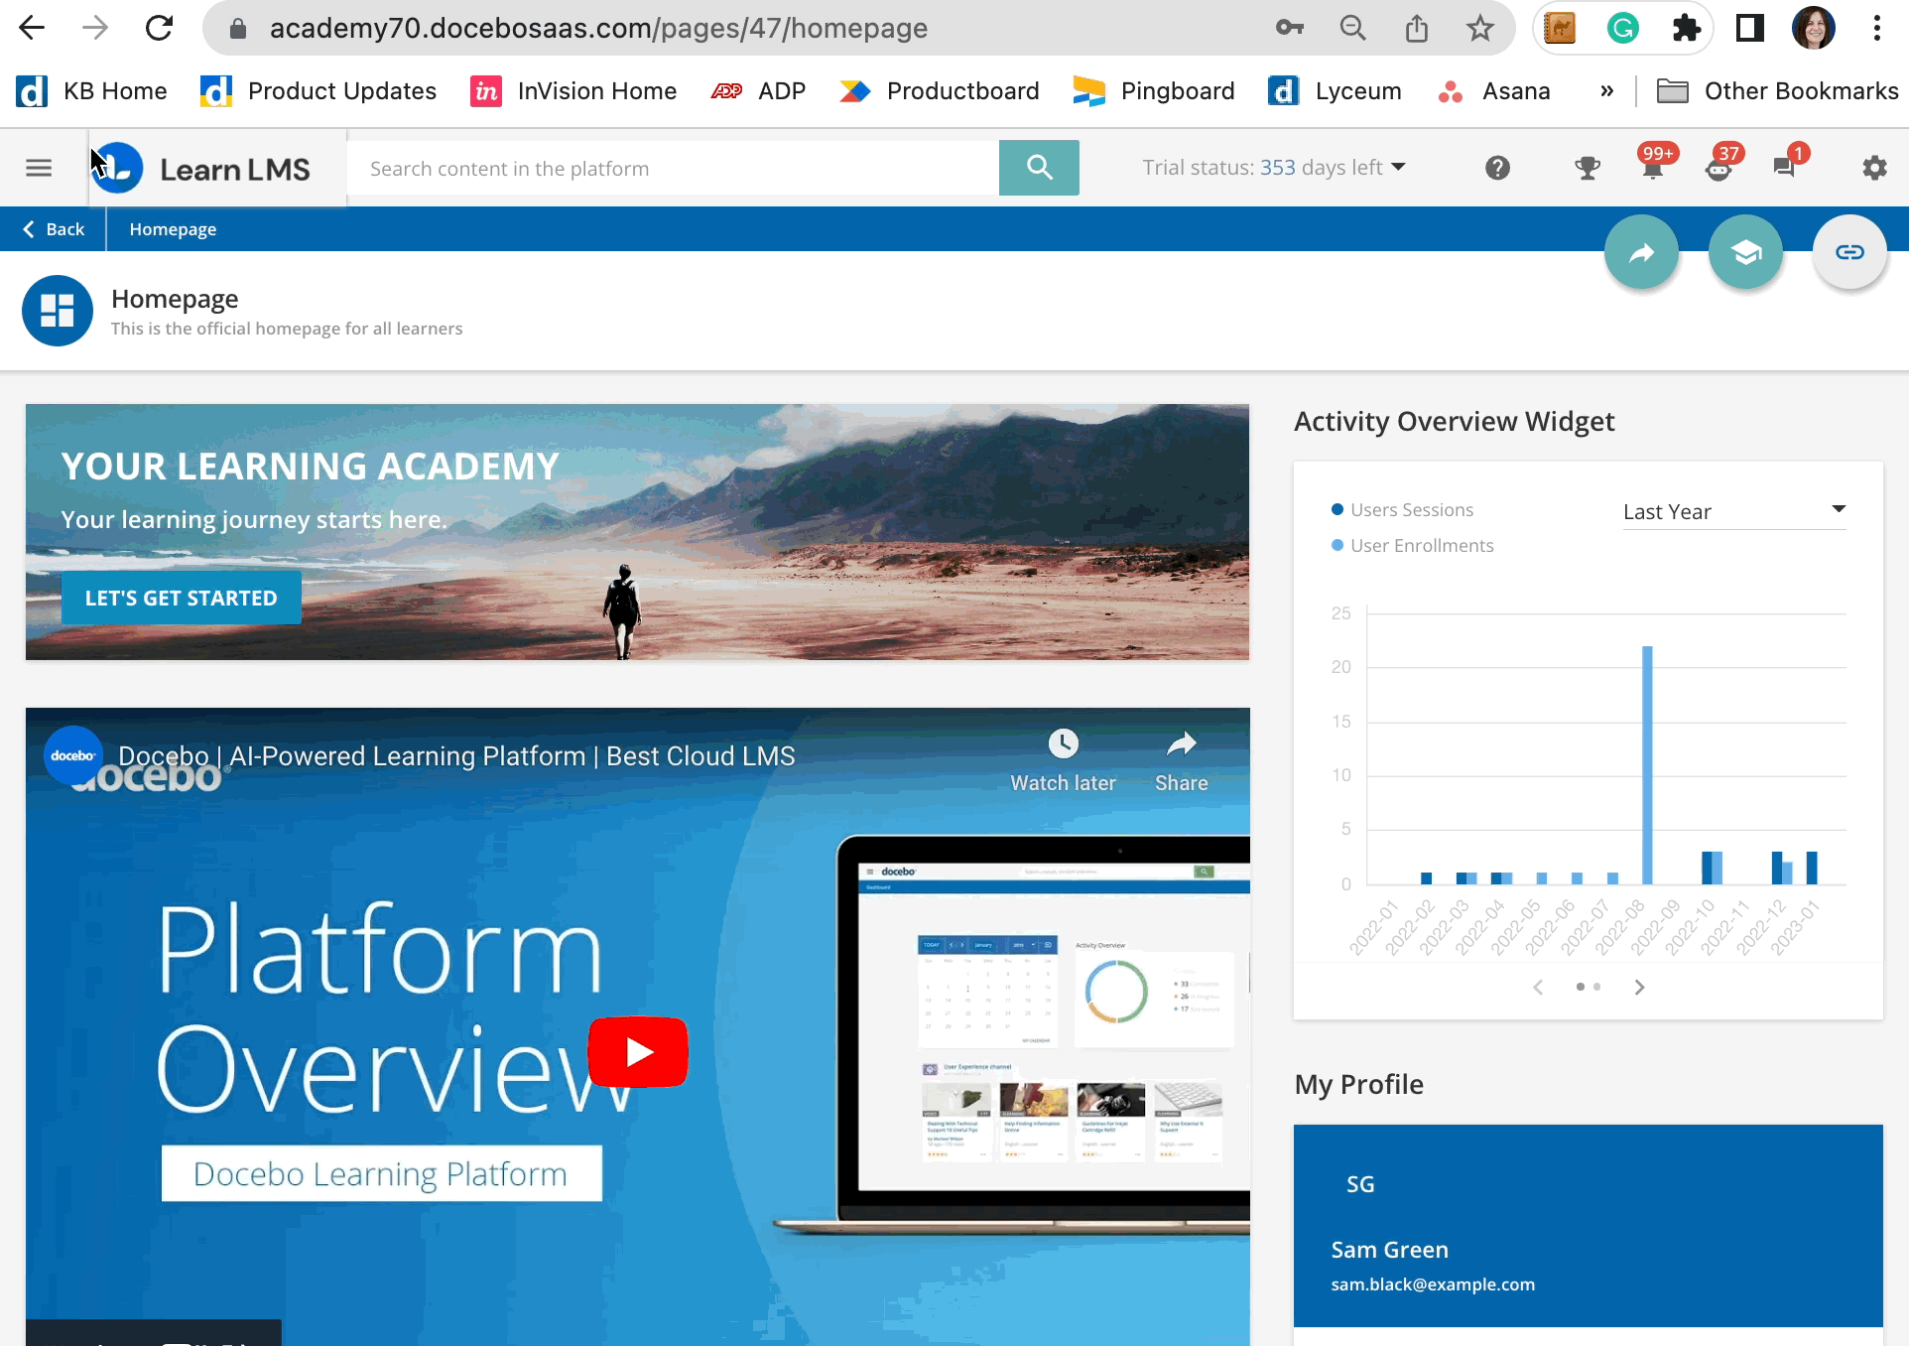Open the Other Bookmarks folder
Image resolution: width=1909 pixels, height=1346 pixels.
[x=1777, y=91]
